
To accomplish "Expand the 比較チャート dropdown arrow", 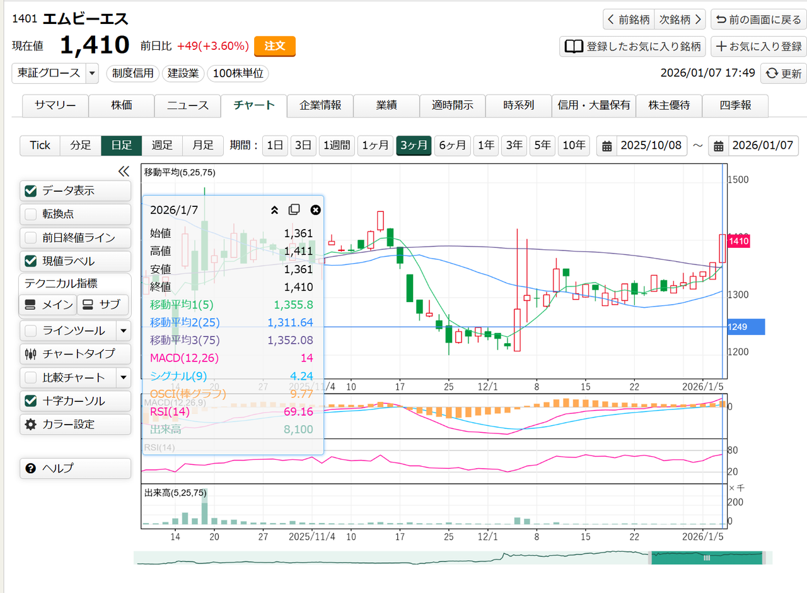I will pos(124,378).
